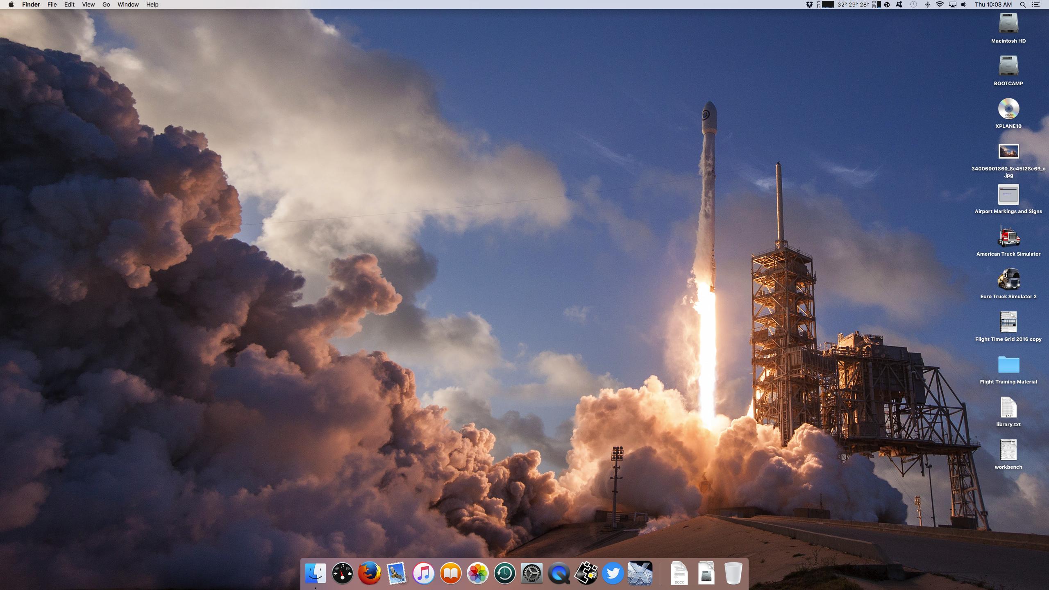Launch iTunes from the Dock
The height and width of the screenshot is (590, 1049).
pos(424,573)
